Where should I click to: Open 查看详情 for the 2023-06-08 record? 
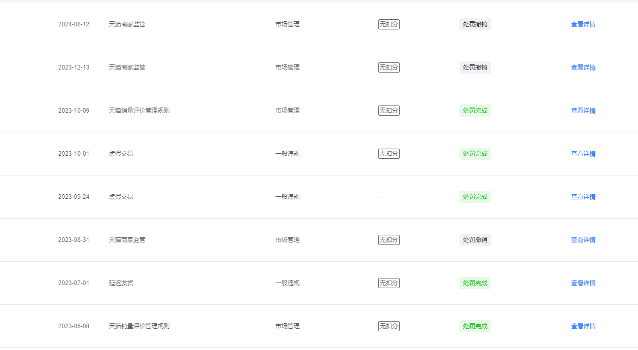pyautogui.click(x=583, y=326)
